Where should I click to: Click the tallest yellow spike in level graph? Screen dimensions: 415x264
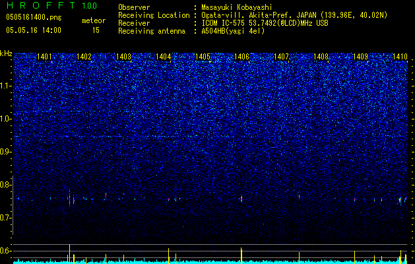pyautogui.click(x=70, y=254)
